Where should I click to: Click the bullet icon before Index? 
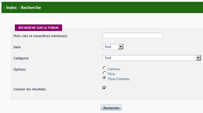pyautogui.click(x=4, y=8)
